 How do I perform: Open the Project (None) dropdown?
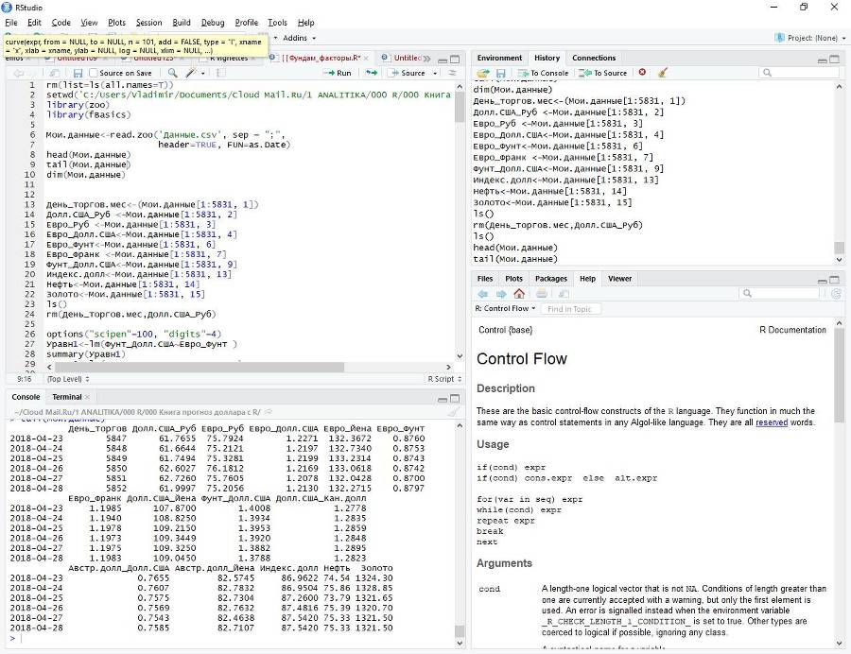pyautogui.click(x=810, y=38)
